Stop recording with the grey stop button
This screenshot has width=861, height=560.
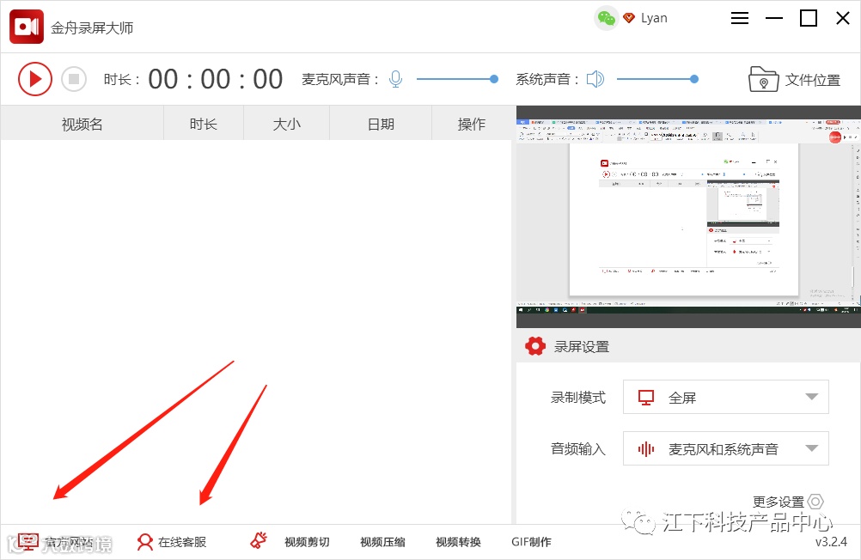coord(74,79)
